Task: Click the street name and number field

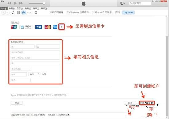Action: (35, 52)
